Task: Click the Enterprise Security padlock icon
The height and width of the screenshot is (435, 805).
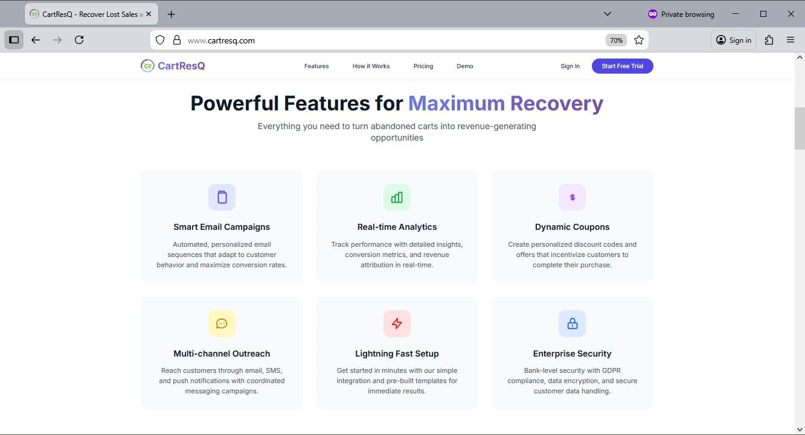Action: click(x=572, y=323)
